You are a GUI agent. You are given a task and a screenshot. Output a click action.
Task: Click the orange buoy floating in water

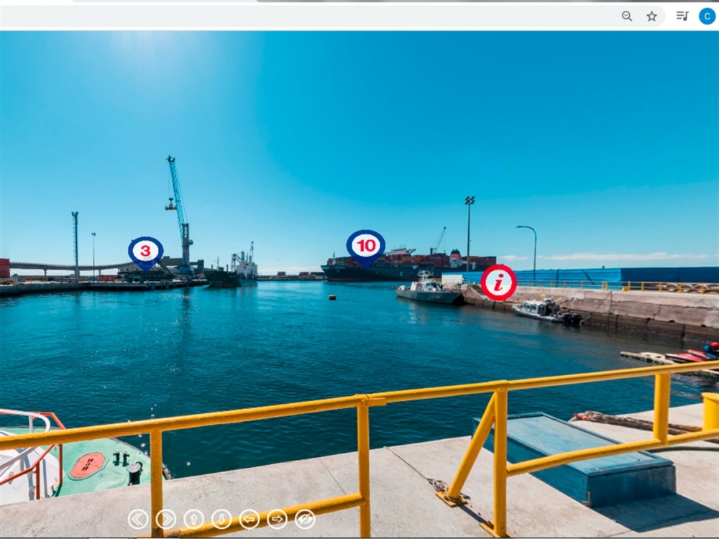tap(331, 297)
